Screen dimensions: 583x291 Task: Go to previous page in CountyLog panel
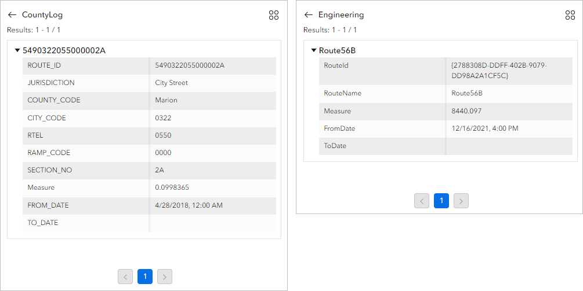(125, 277)
